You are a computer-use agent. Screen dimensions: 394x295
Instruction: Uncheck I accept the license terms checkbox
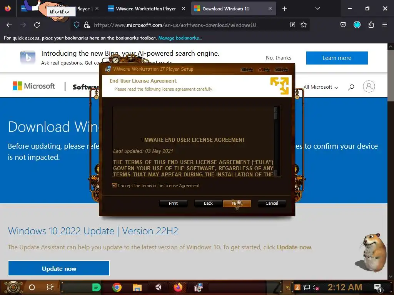[114, 186]
